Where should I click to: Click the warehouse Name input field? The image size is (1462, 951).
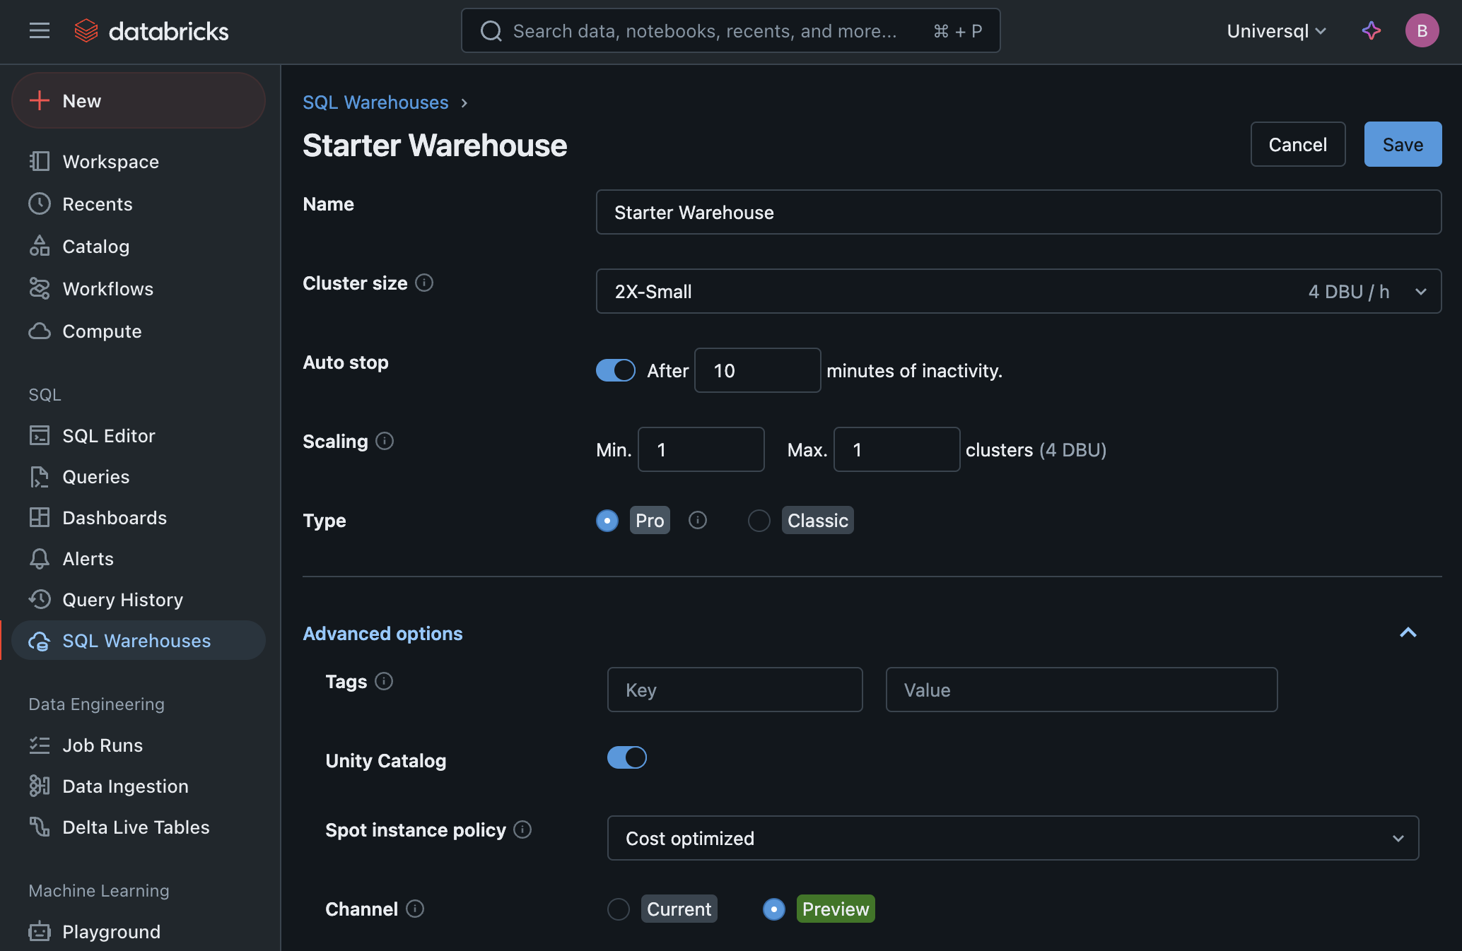[x=1019, y=212]
